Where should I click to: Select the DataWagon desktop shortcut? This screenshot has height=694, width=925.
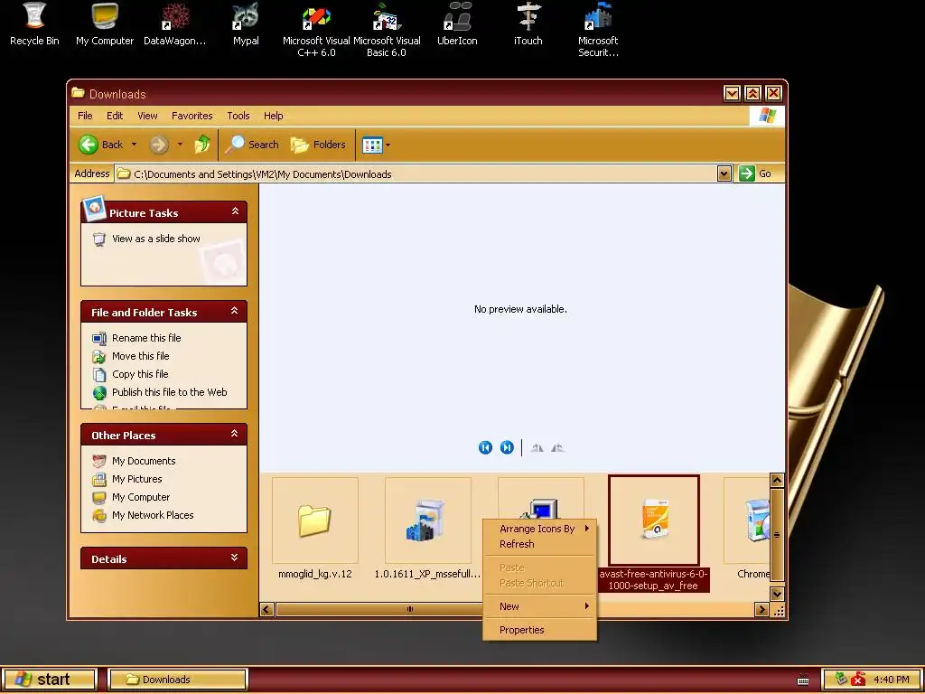click(x=174, y=23)
